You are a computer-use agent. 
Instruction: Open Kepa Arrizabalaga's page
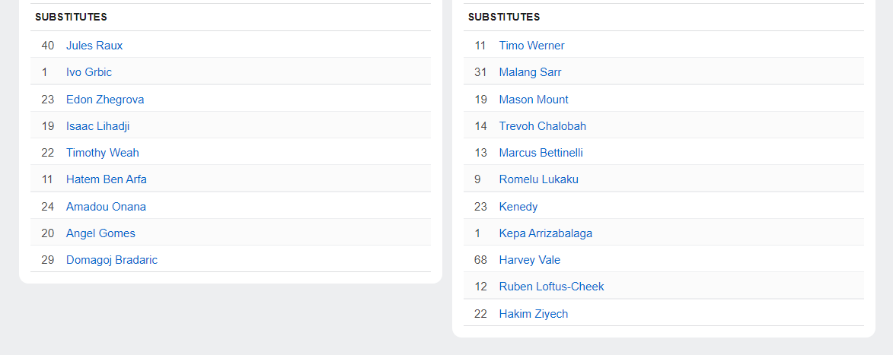(546, 233)
